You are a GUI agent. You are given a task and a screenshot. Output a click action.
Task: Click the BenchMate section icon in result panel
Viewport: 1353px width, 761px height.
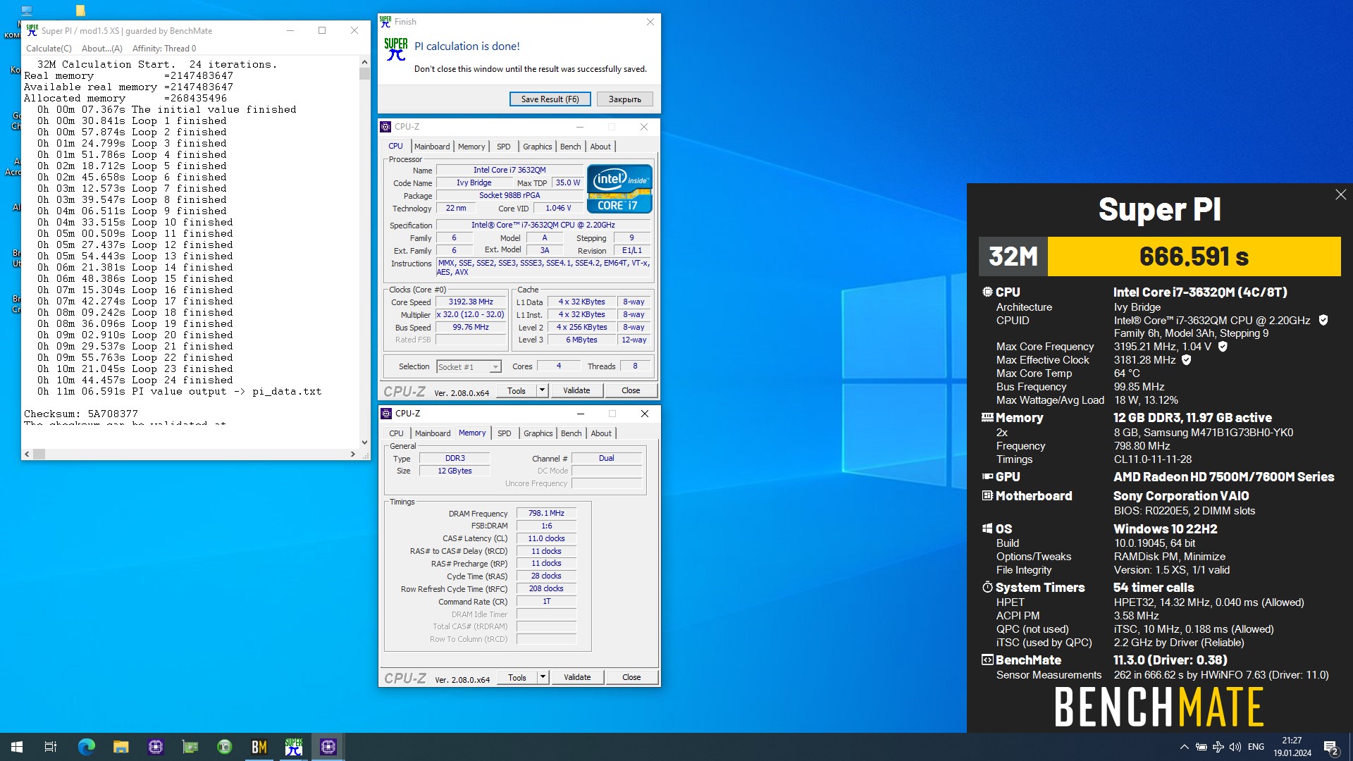click(x=987, y=660)
